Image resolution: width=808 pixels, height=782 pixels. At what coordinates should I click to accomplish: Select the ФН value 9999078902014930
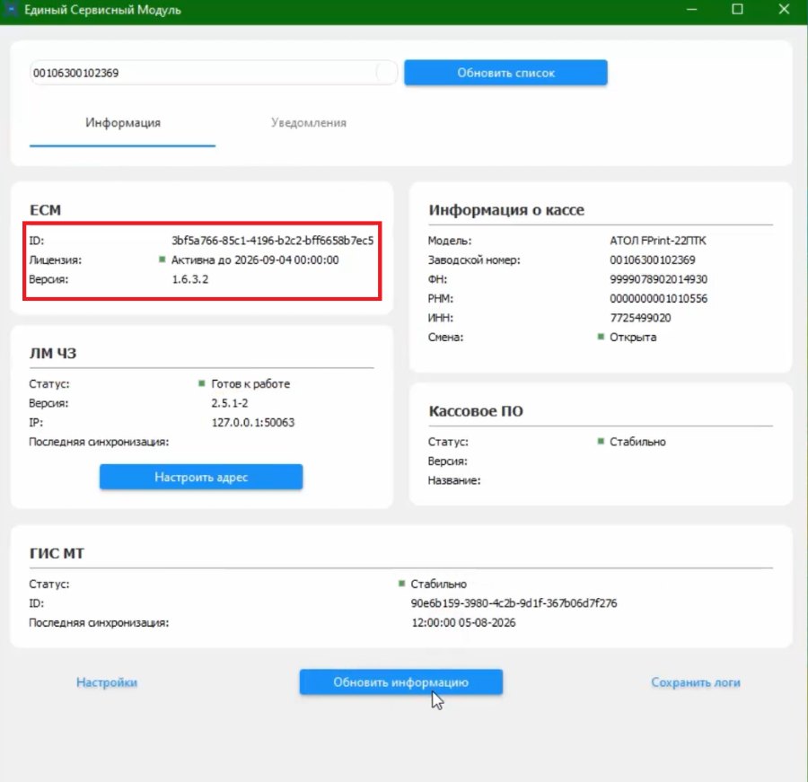(659, 279)
